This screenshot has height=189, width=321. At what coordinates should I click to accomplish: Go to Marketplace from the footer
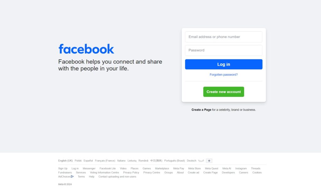(x=162, y=168)
